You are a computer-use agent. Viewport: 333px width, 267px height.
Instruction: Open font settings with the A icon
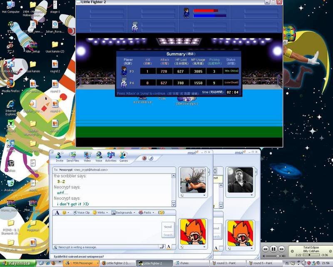tap(57, 212)
